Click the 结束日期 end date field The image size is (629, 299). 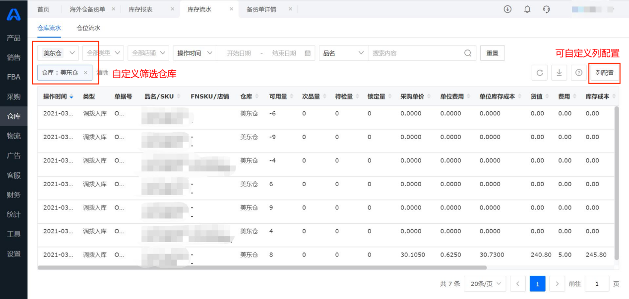click(x=284, y=53)
